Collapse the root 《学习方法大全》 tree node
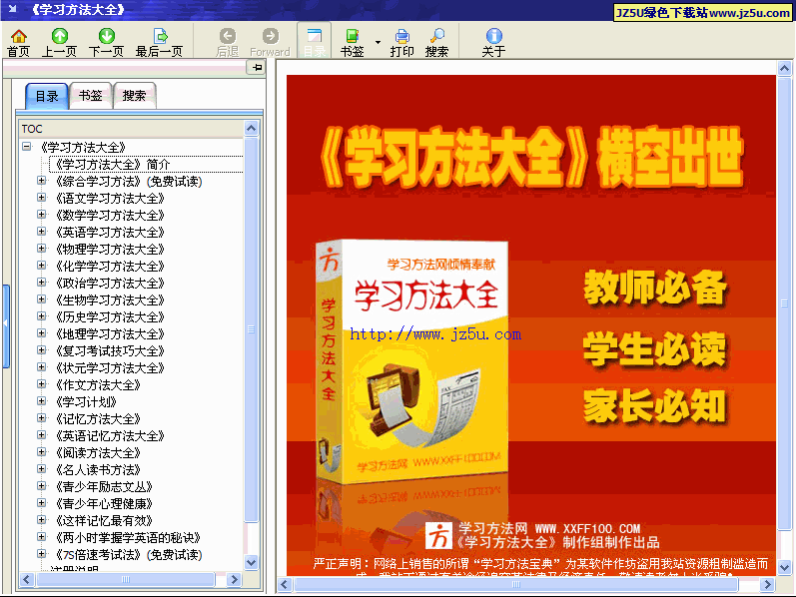 coord(26,147)
